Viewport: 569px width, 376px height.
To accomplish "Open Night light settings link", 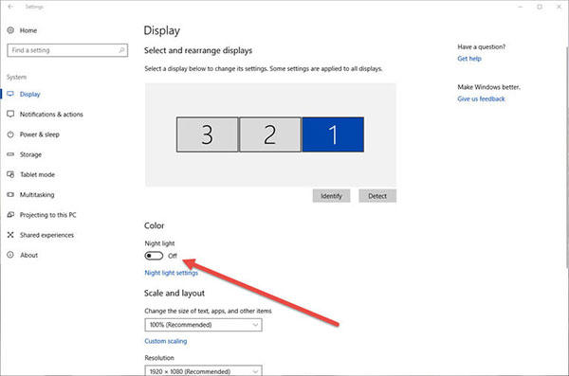I will 172,273.
